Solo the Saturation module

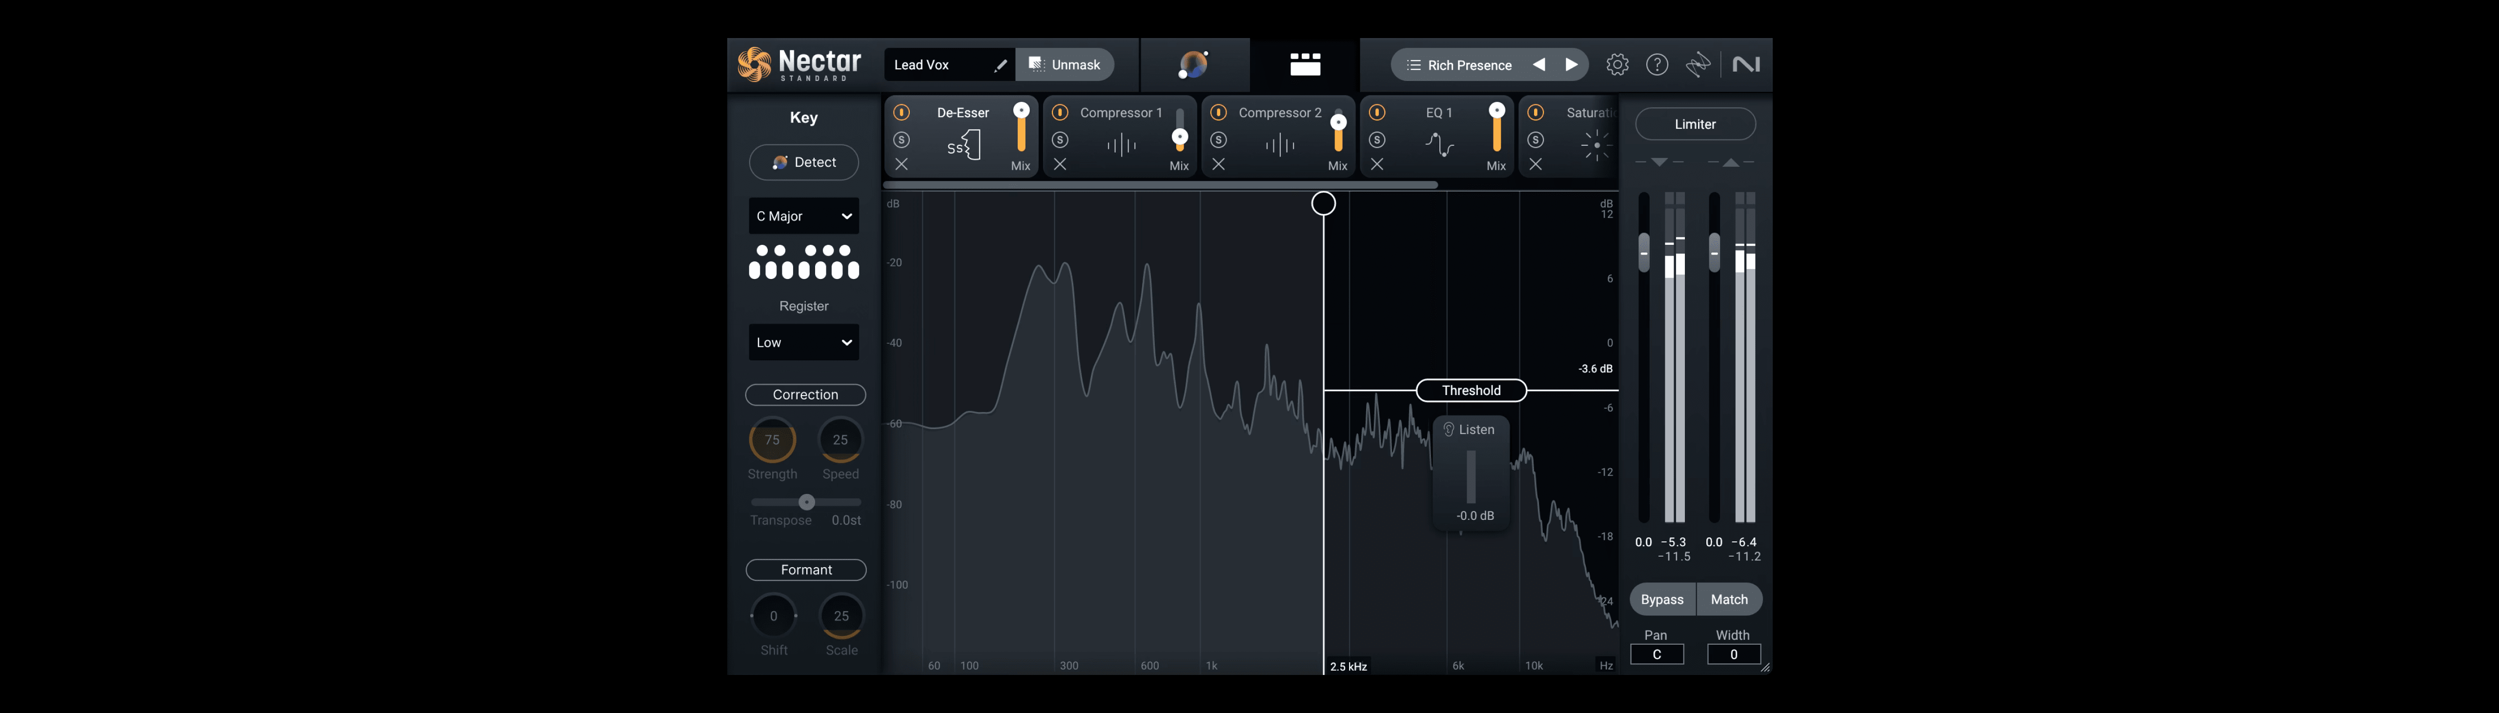tap(1536, 139)
